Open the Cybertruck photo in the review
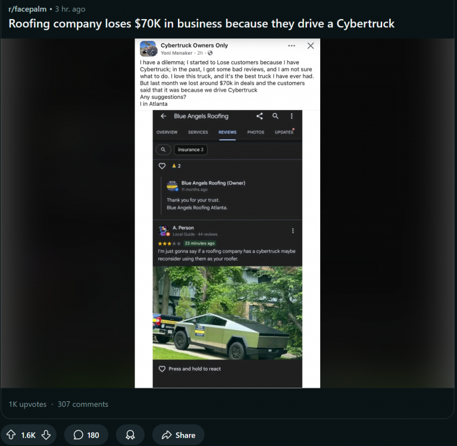457x446 pixels. tap(227, 313)
